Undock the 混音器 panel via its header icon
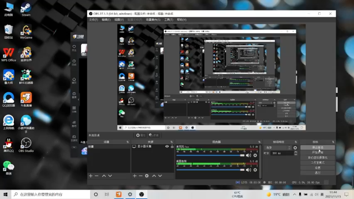This screenshot has width=354, height=199. tap(259, 142)
